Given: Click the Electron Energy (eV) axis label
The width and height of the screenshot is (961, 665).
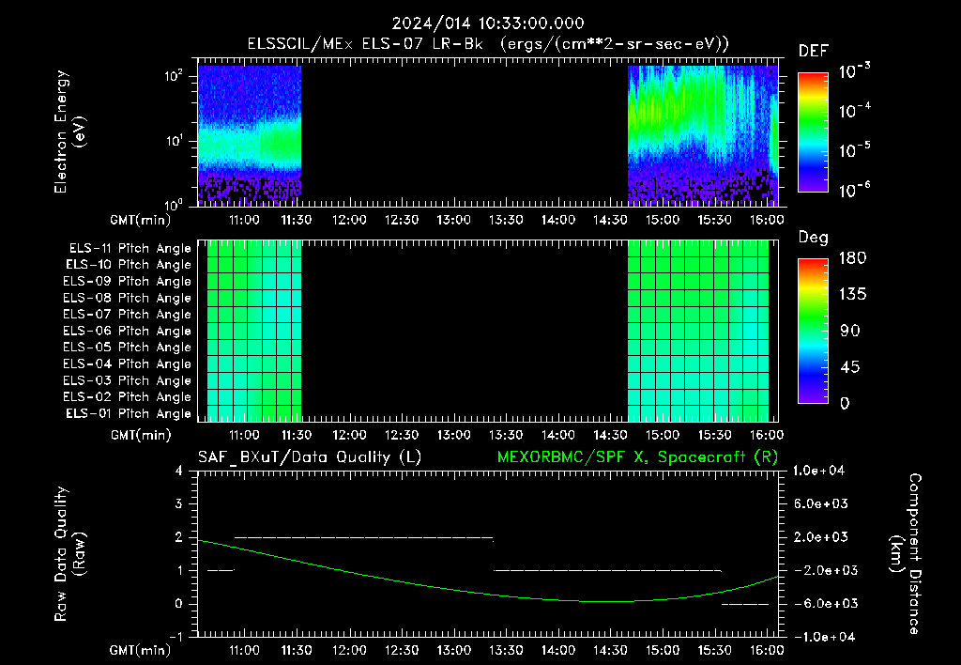Looking at the screenshot, I should (x=69, y=131).
